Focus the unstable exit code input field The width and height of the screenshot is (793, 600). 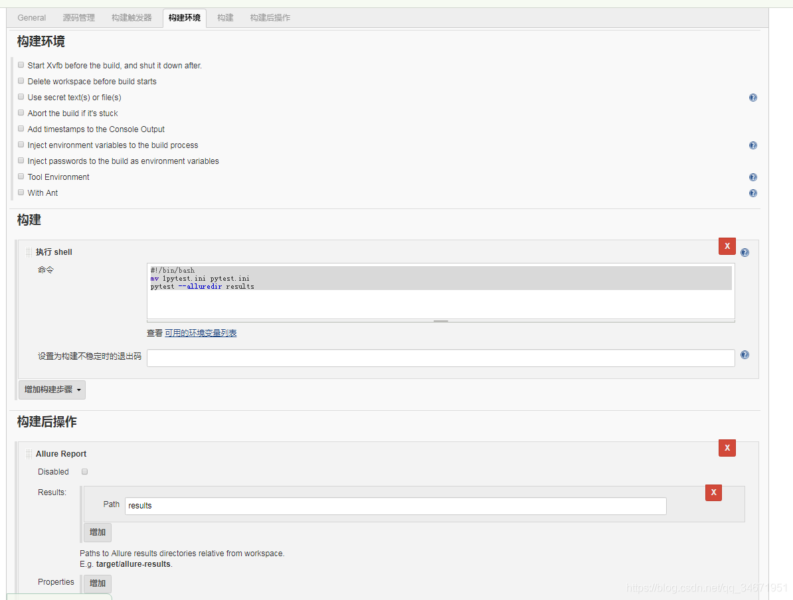click(440, 358)
